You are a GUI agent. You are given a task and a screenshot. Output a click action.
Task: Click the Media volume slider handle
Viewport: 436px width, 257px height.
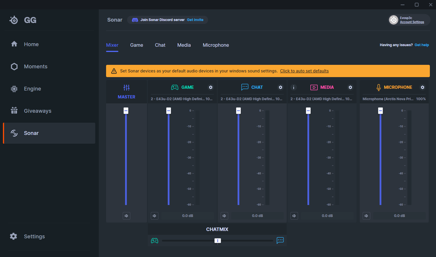coord(308,111)
